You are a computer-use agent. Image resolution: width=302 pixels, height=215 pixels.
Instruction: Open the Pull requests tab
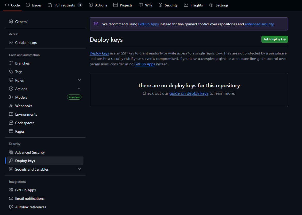point(65,5)
